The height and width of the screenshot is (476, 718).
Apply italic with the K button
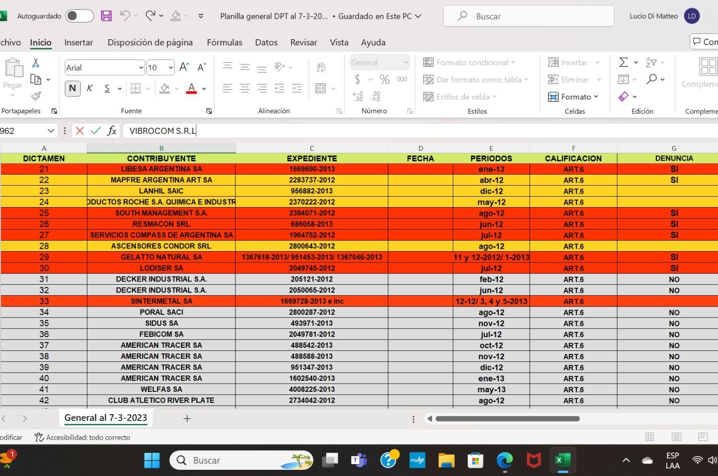(90, 89)
